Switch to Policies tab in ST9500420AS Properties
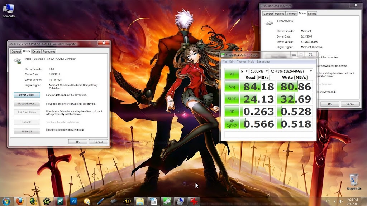 (280, 14)
